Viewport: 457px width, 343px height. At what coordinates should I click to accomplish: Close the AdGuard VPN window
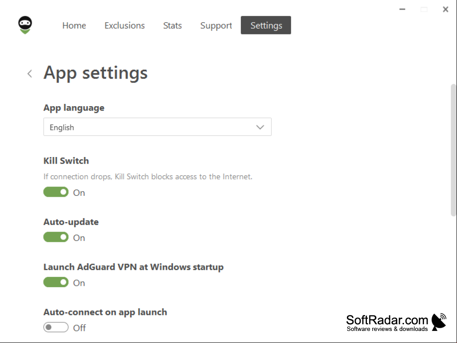point(445,9)
